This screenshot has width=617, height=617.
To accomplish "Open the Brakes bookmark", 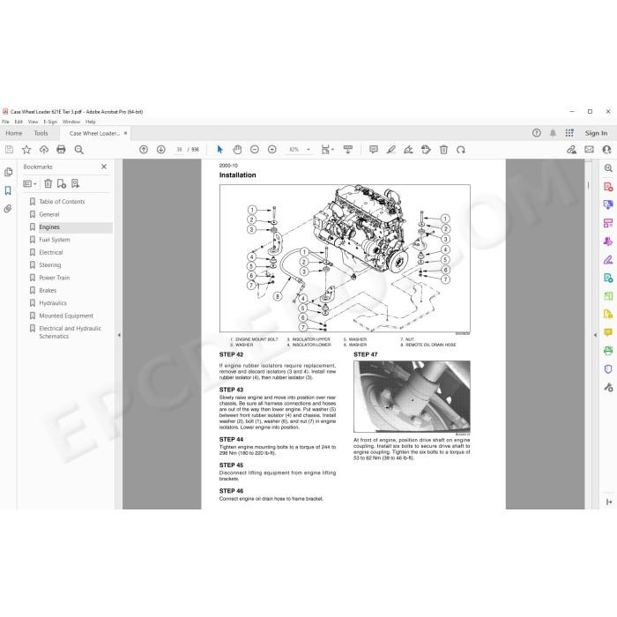I will pos(48,290).
